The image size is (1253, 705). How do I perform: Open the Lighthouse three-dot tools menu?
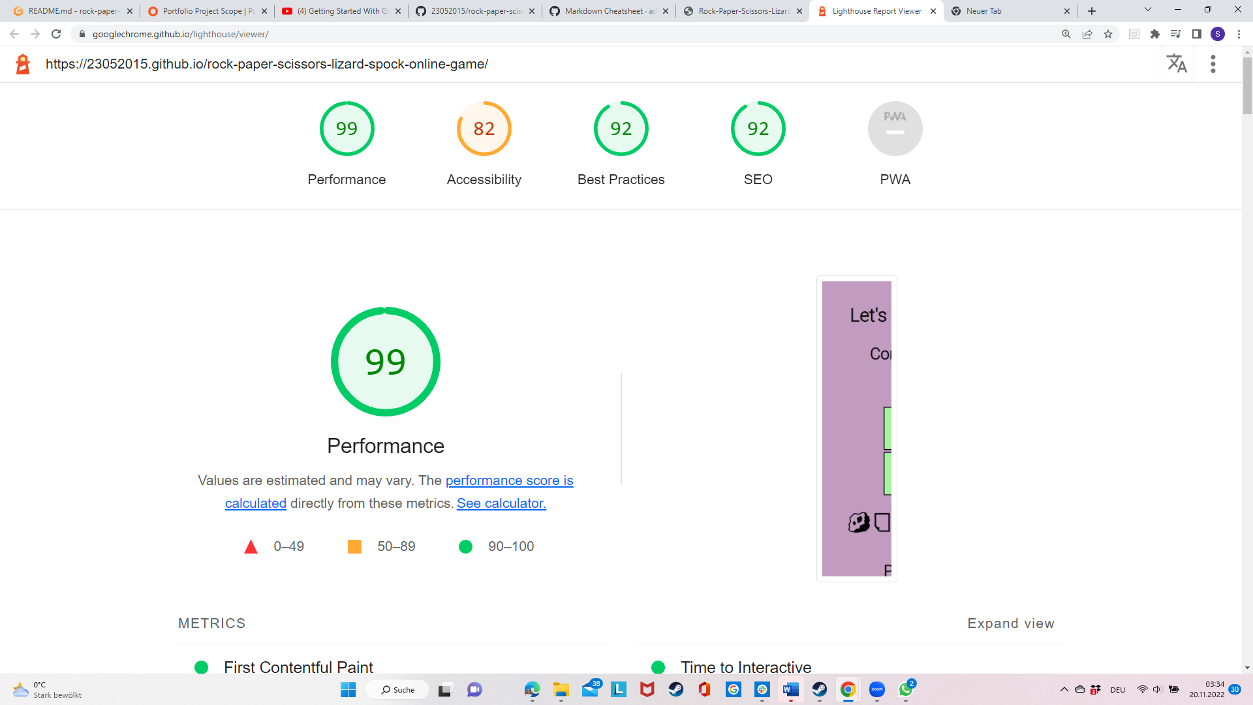point(1213,64)
